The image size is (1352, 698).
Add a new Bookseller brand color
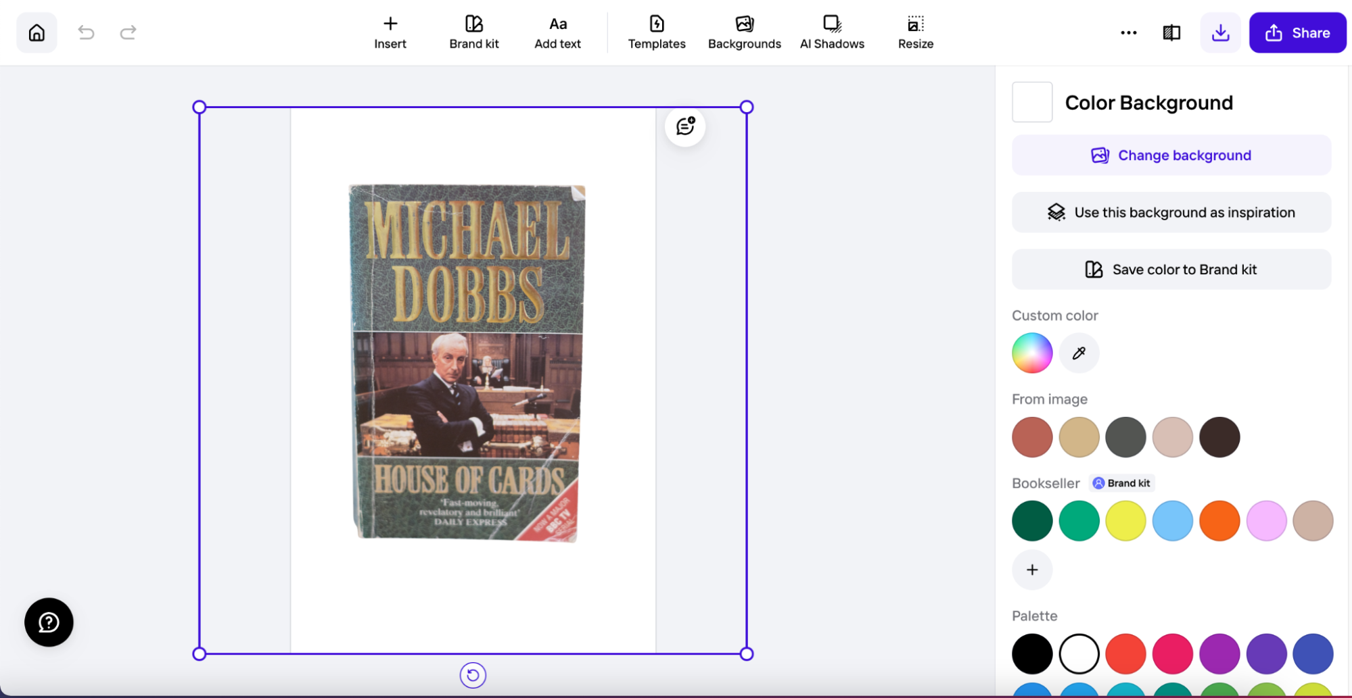point(1032,570)
